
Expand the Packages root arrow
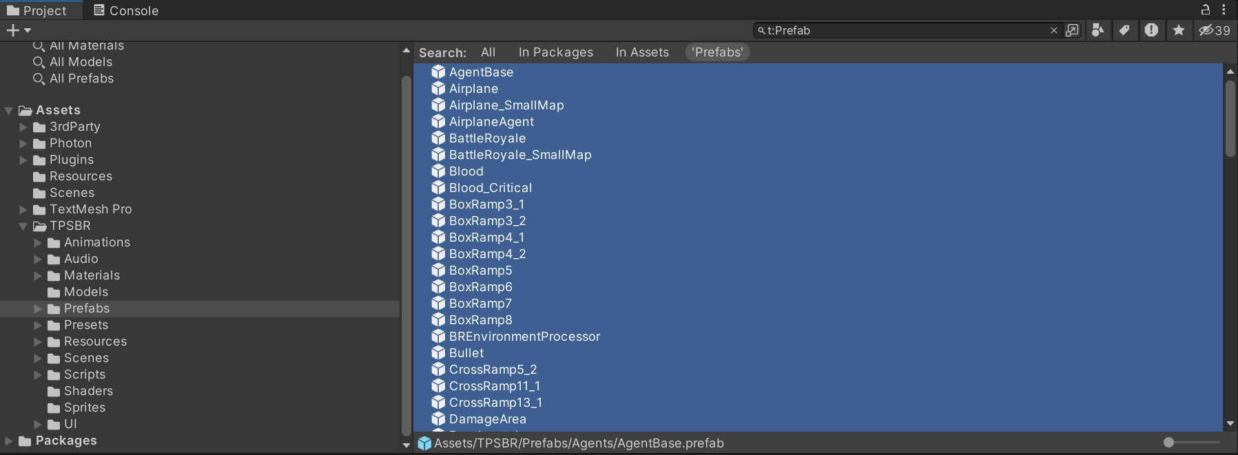click(9, 441)
